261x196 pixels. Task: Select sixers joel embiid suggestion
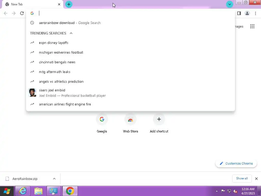point(130,93)
